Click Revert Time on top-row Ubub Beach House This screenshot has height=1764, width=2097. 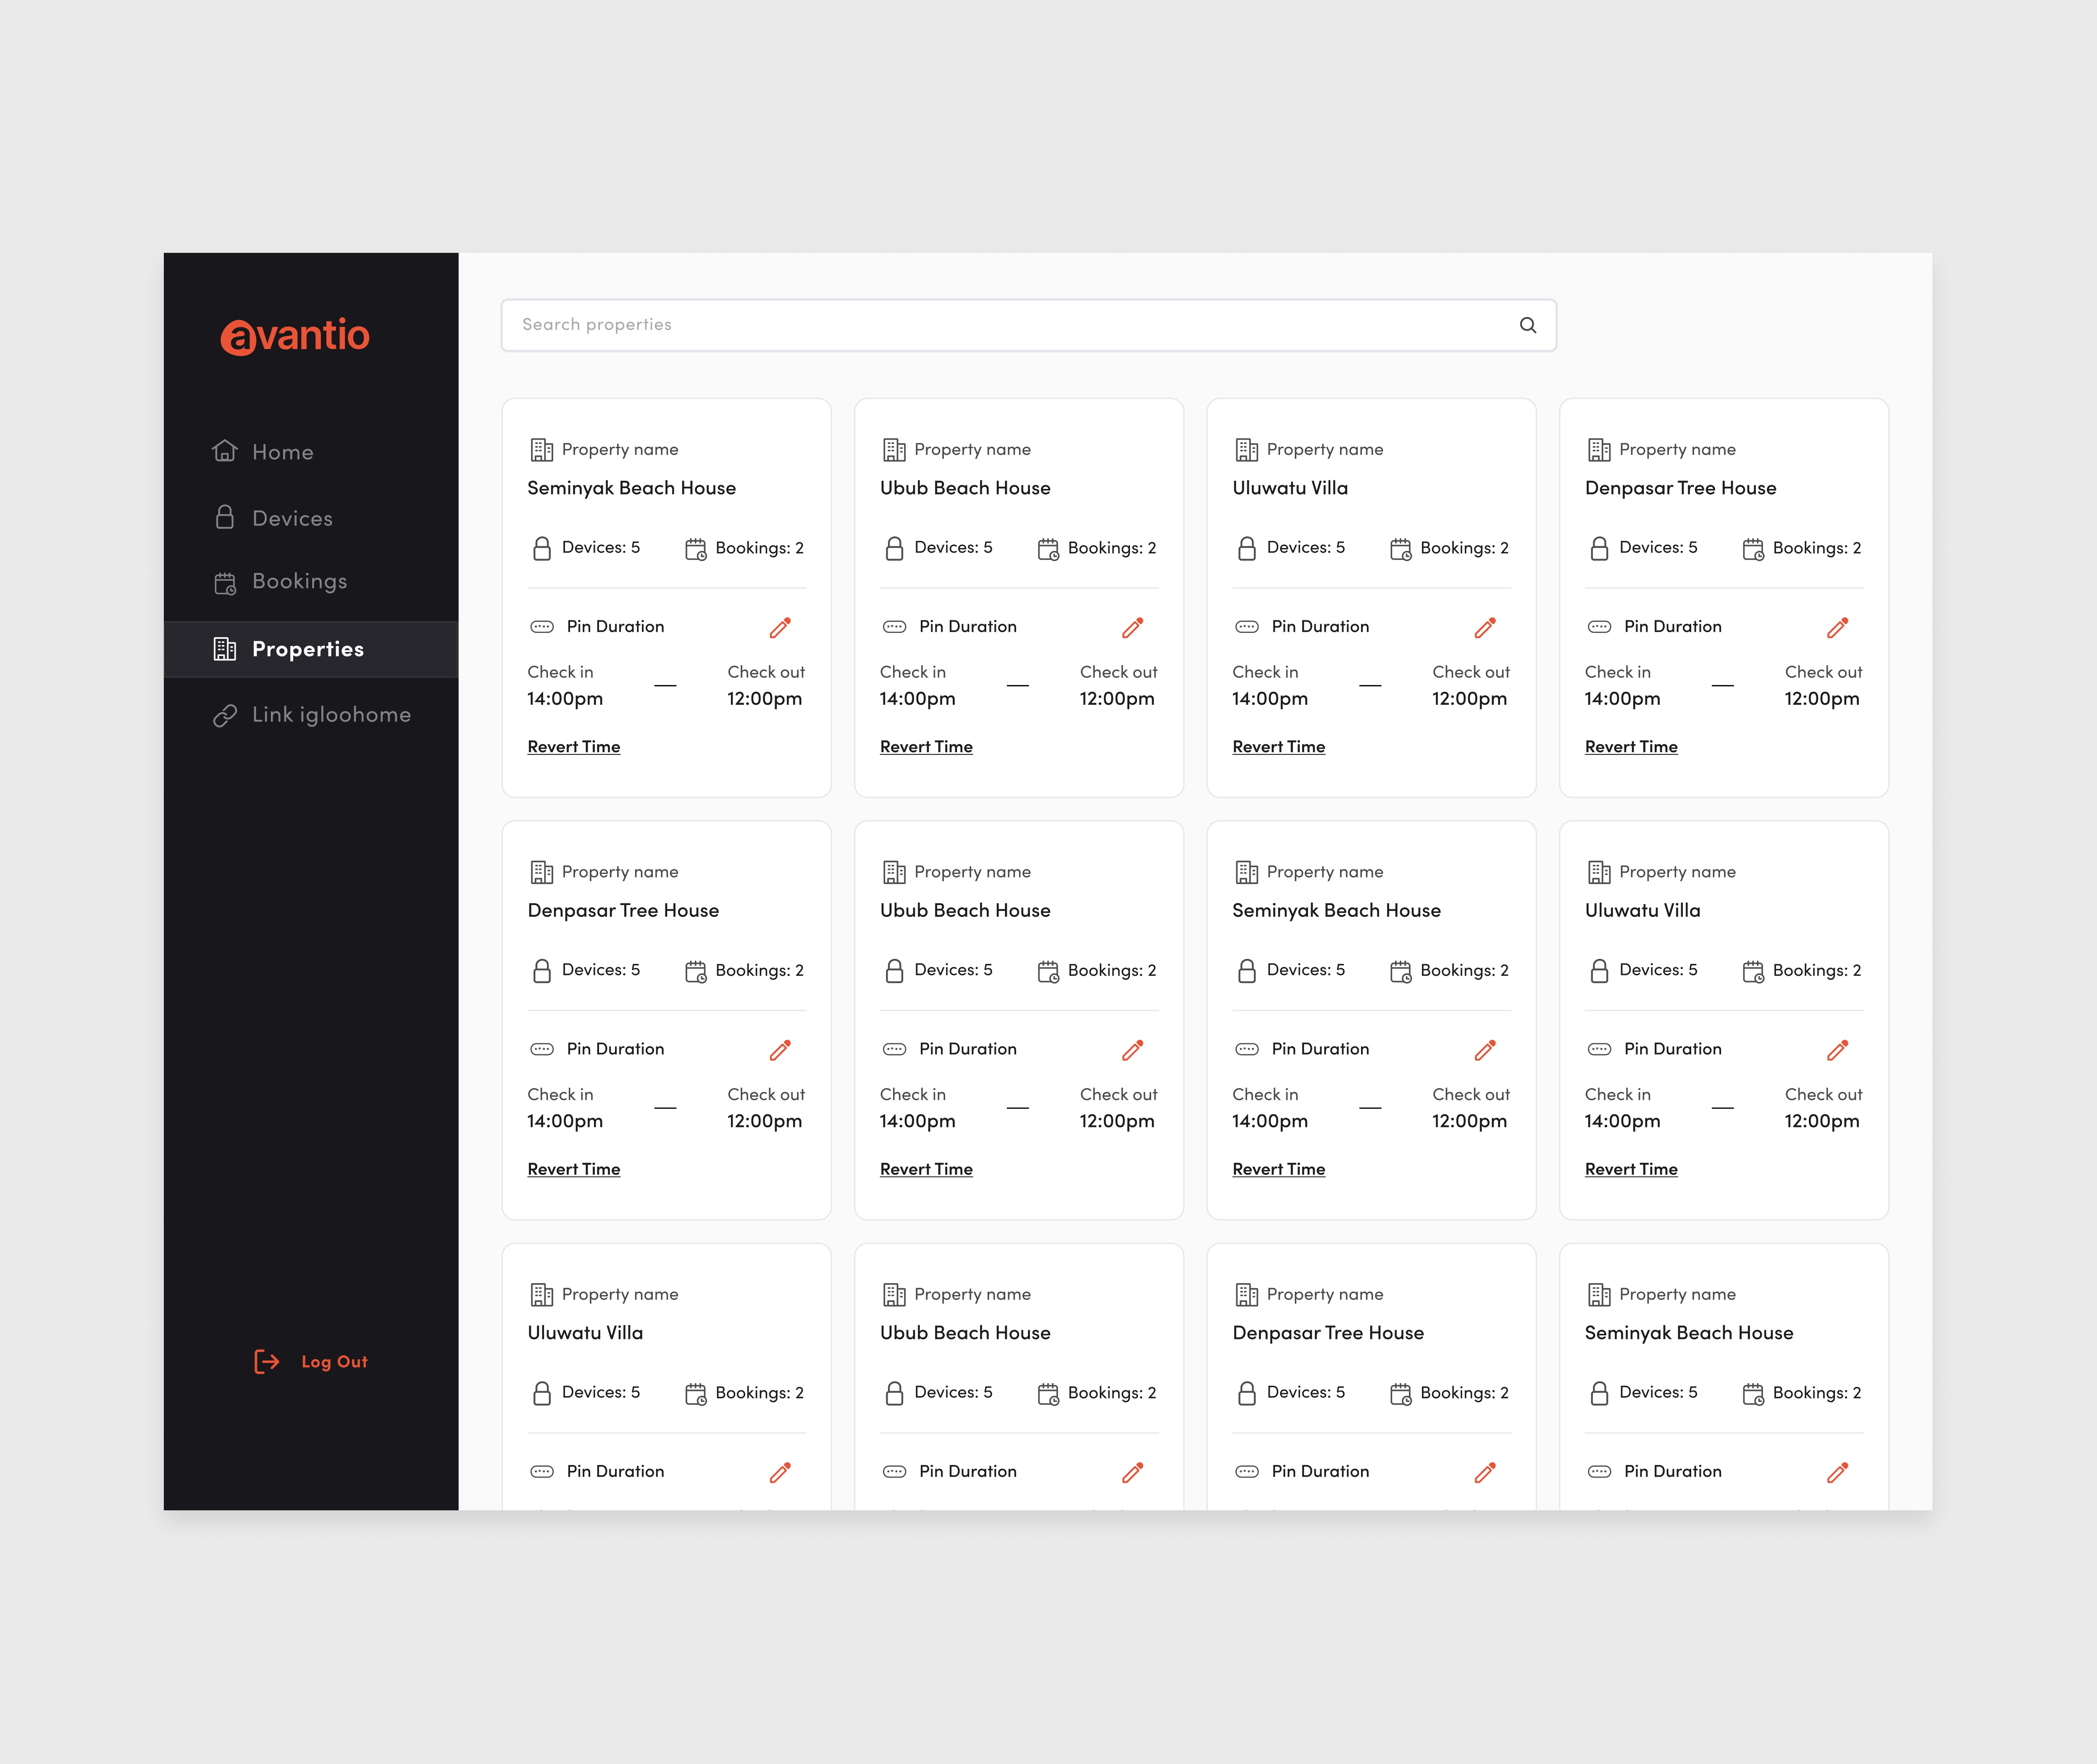(x=925, y=747)
